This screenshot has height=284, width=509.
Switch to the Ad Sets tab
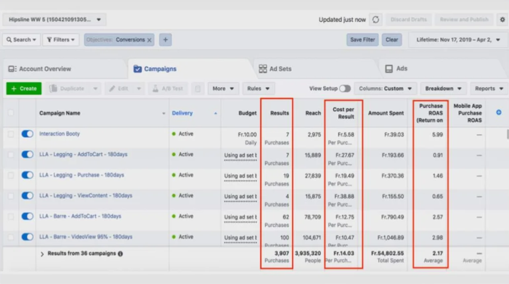point(280,69)
